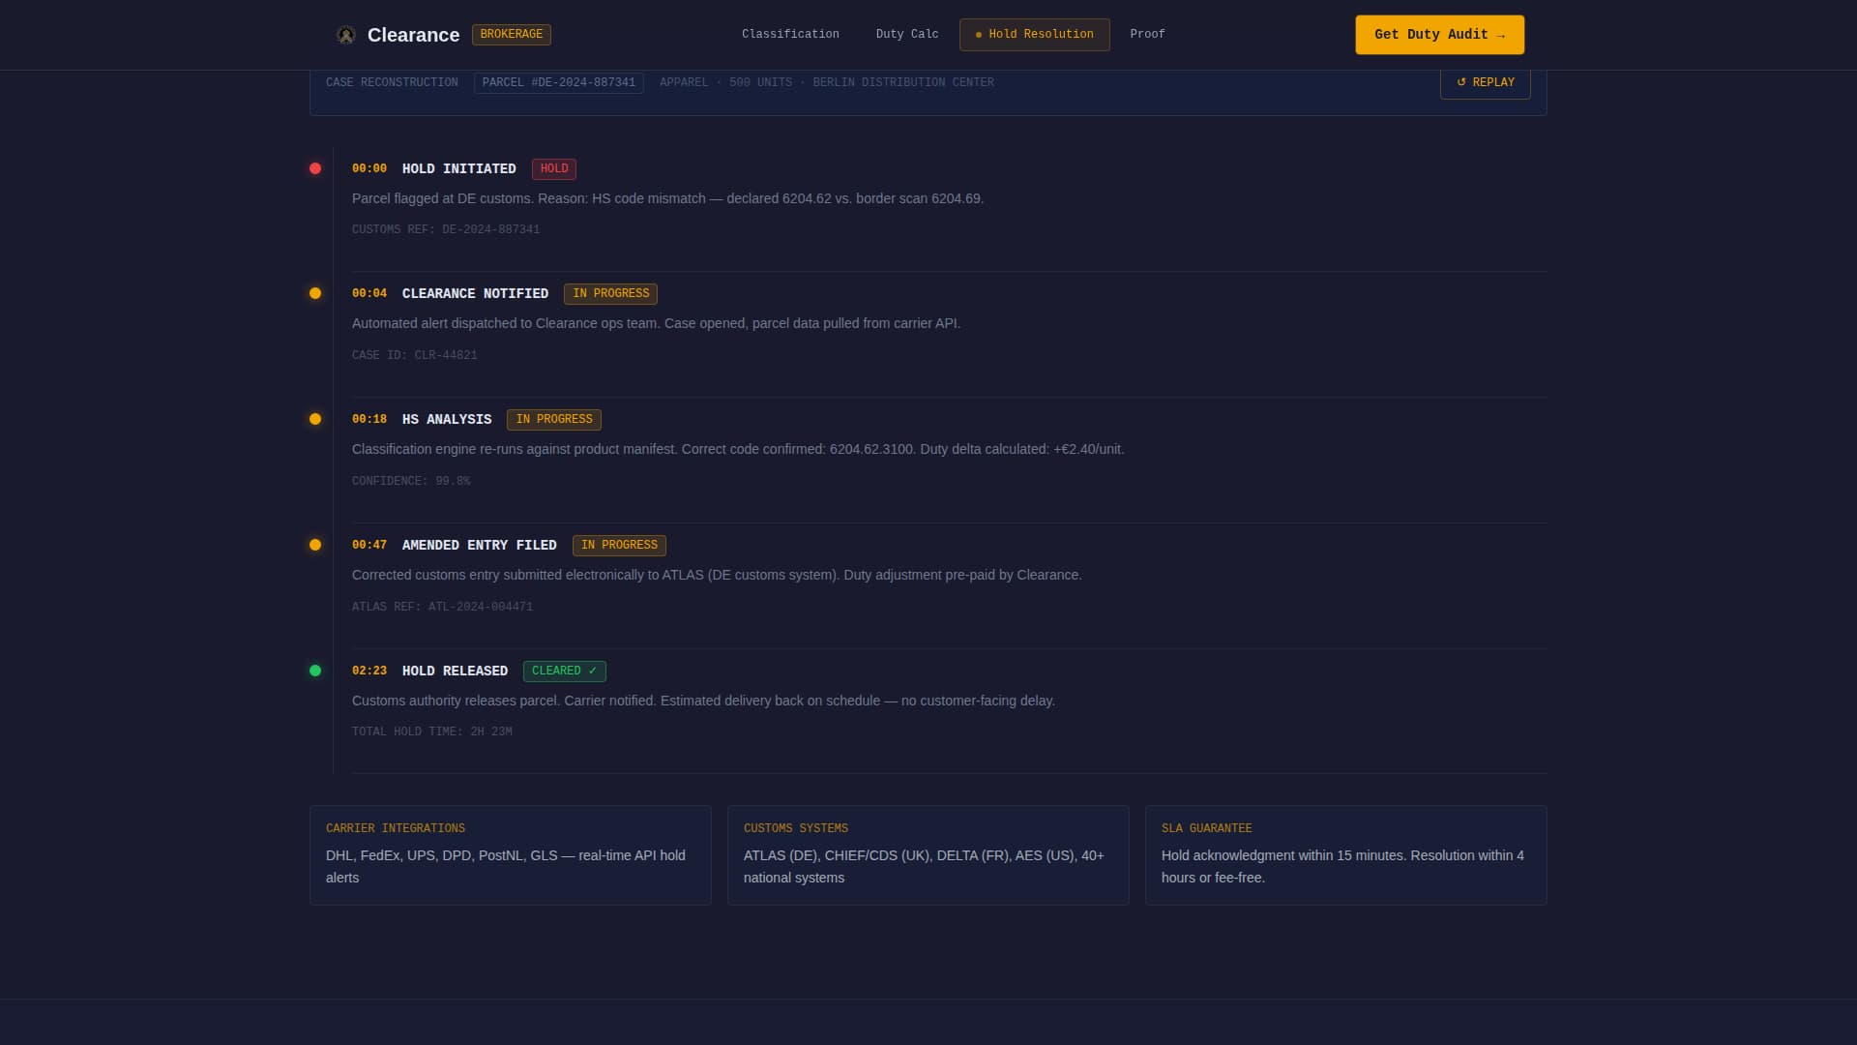Go to the Proof nav tab
Screen dimensions: 1857x1045
pyautogui.click(x=1147, y=35)
